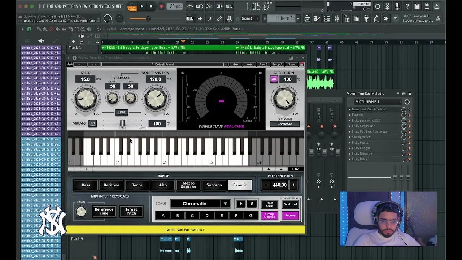The height and width of the screenshot is (260, 462).
Task: Increase reference Hz with plus button
Action: pos(293,185)
